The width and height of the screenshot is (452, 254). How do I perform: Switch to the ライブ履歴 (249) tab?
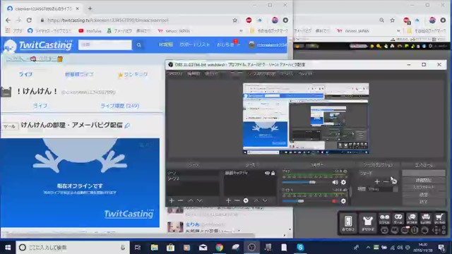[x=120, y=106]
